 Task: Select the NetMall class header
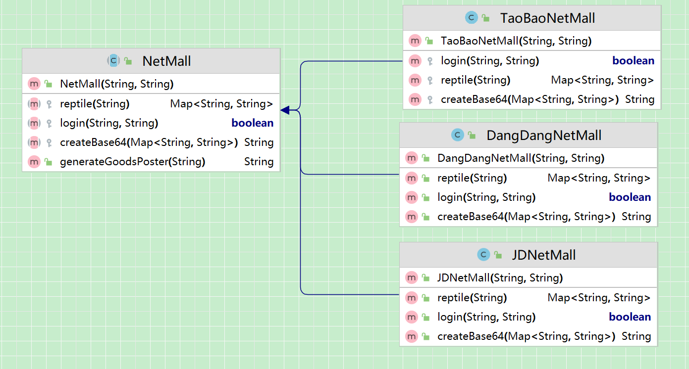pos(151,61)
